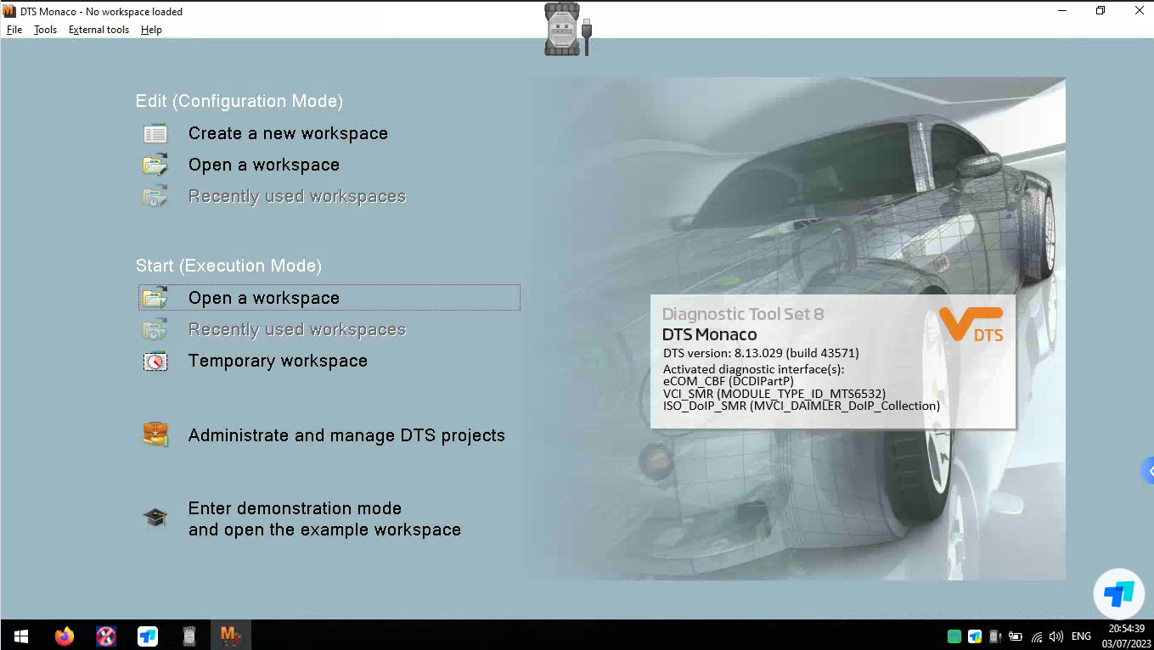This screenshot has width=1154, height=650.
Task: Choose Open a workspace under Edit (Configuration Mode)
Action: 263,165
